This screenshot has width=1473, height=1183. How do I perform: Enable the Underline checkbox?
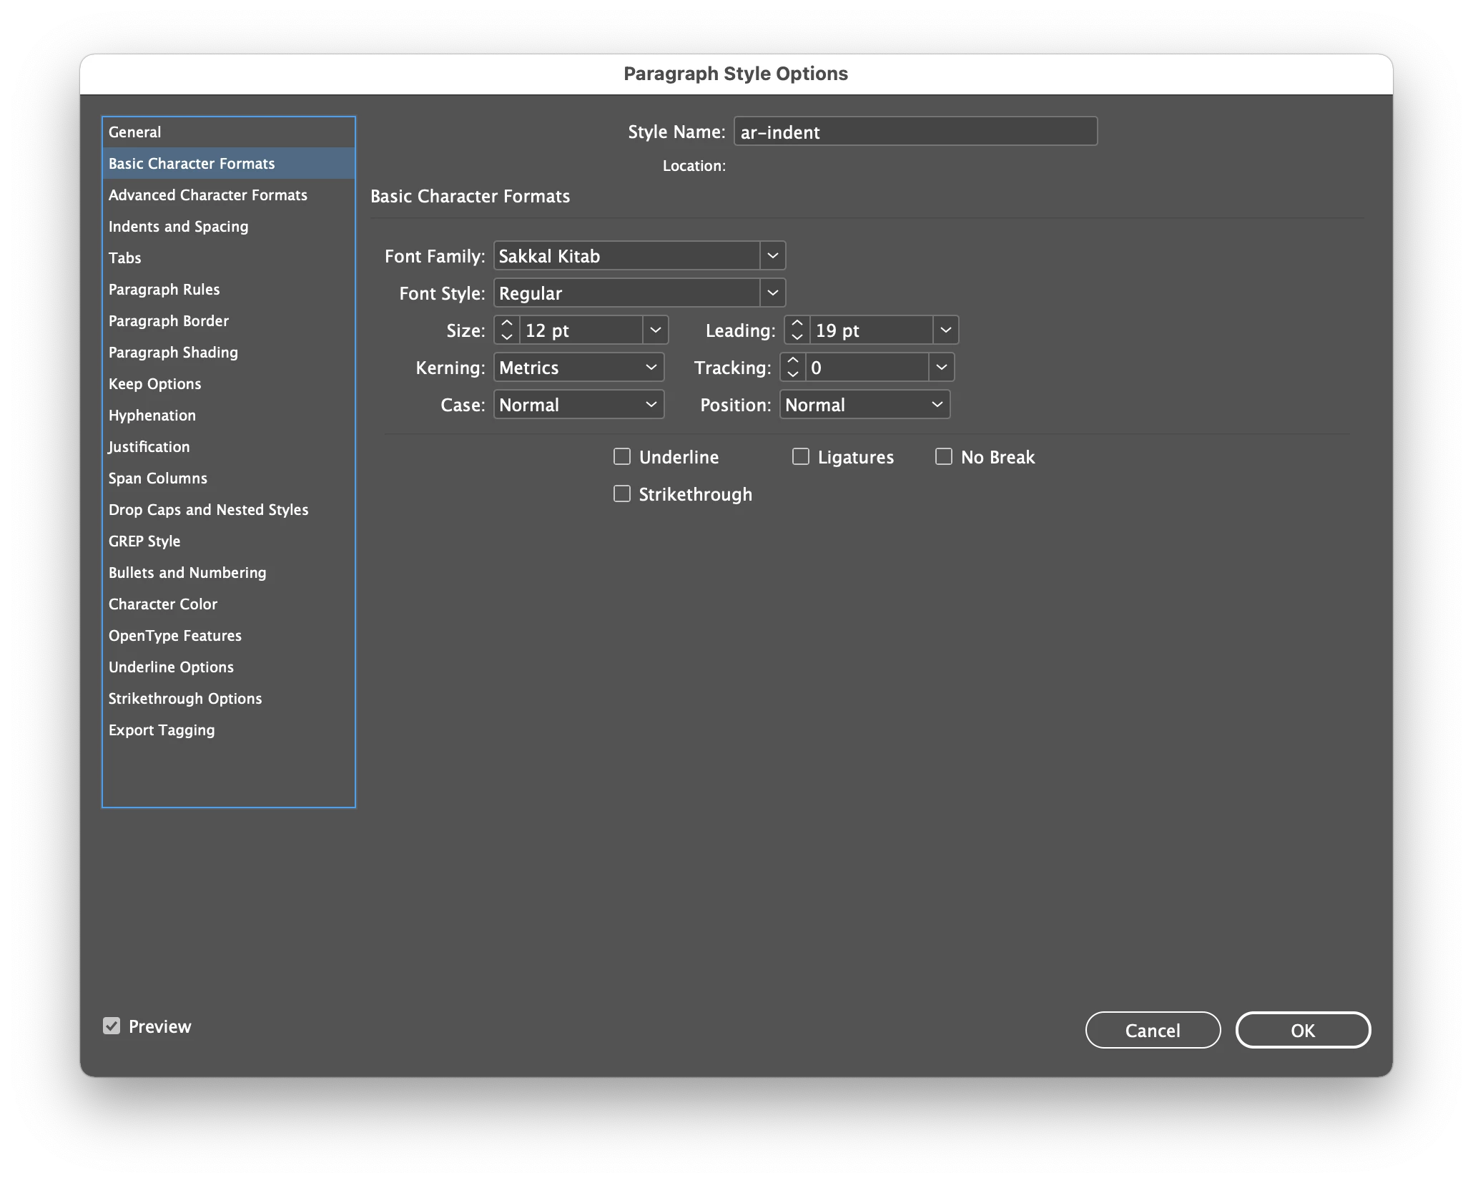point(622,456)
